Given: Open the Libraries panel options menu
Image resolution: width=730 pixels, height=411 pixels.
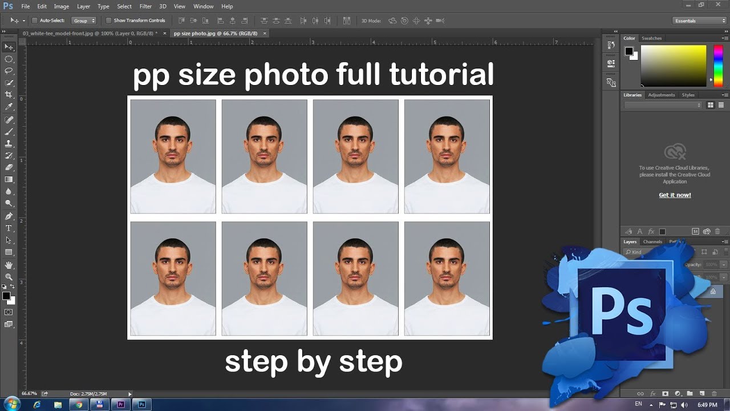Looking at the screenshot, I should [x=725, y=95].
